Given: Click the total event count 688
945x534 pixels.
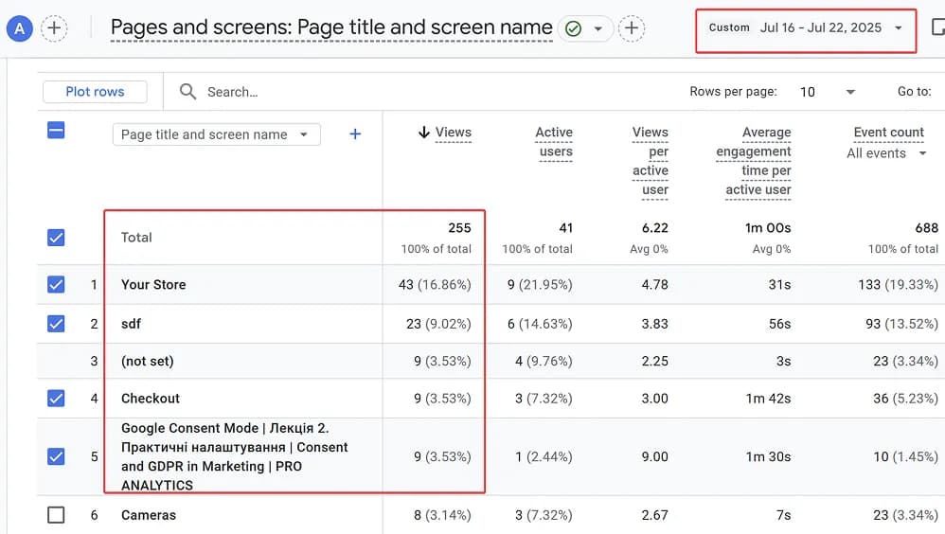Looking at the screenshot, I should 926,228.
